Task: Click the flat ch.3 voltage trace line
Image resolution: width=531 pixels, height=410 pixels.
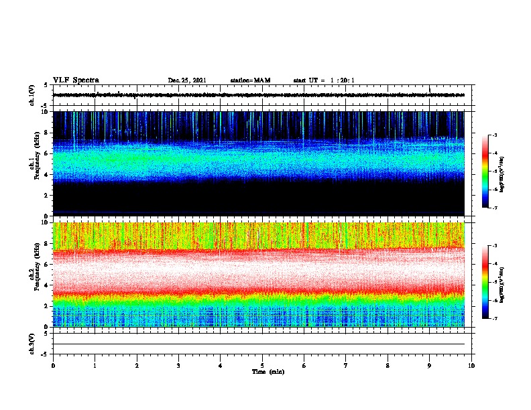Action: pyautogui.click(x=259, y=344)
